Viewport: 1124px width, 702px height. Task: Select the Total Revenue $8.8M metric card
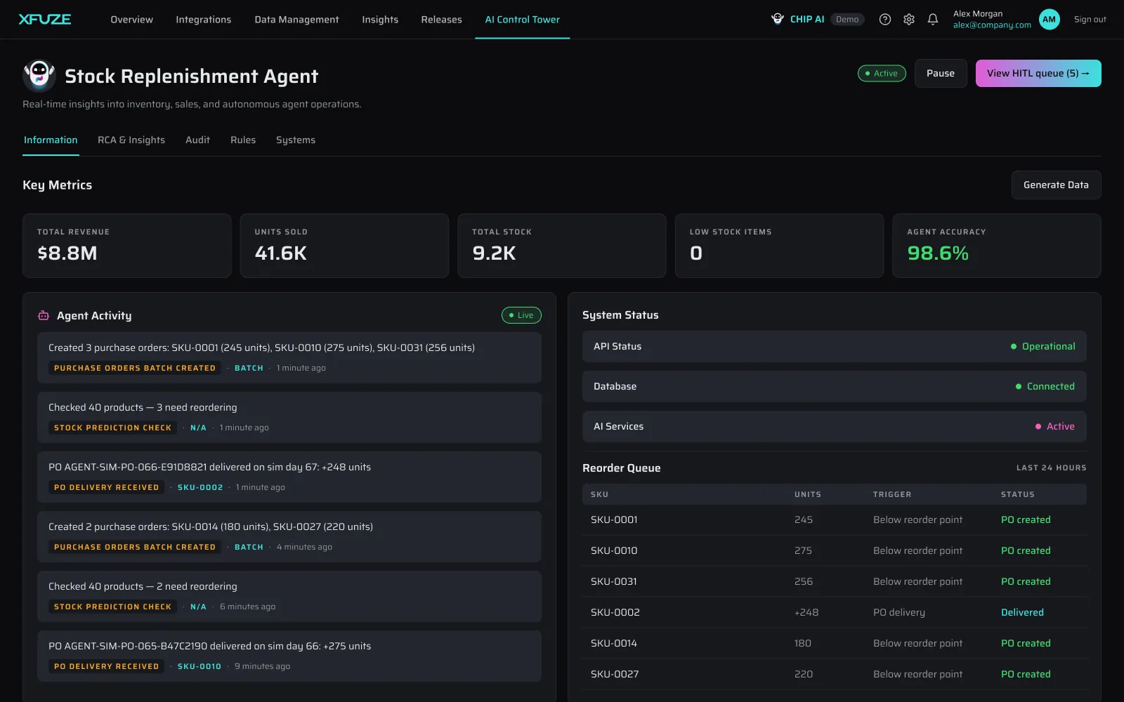click(127, 246)
